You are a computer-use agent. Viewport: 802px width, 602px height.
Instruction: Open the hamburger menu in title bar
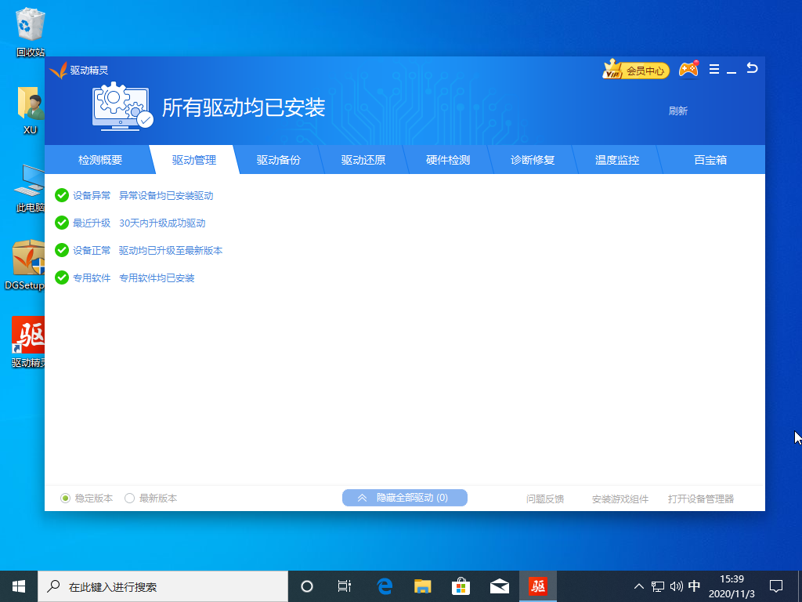tap(714, 70)
